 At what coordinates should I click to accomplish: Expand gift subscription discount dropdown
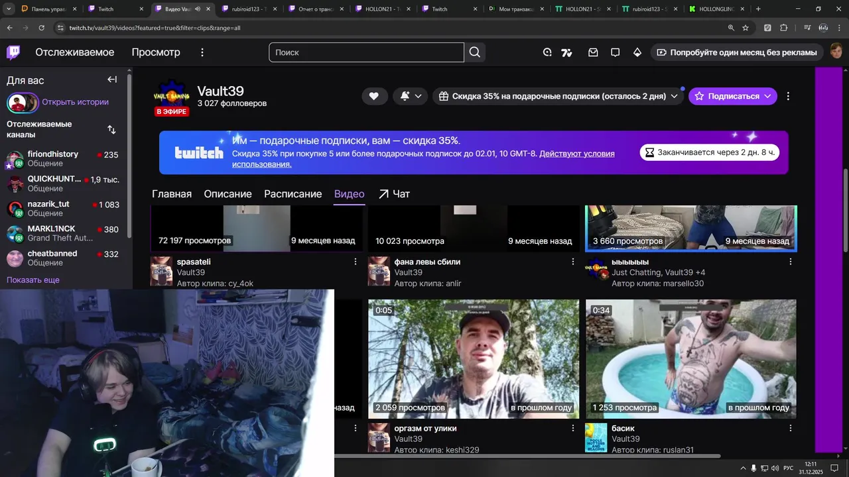558,96
